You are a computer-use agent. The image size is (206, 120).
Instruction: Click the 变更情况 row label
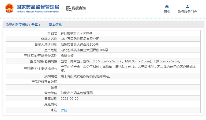pos(51,104)
